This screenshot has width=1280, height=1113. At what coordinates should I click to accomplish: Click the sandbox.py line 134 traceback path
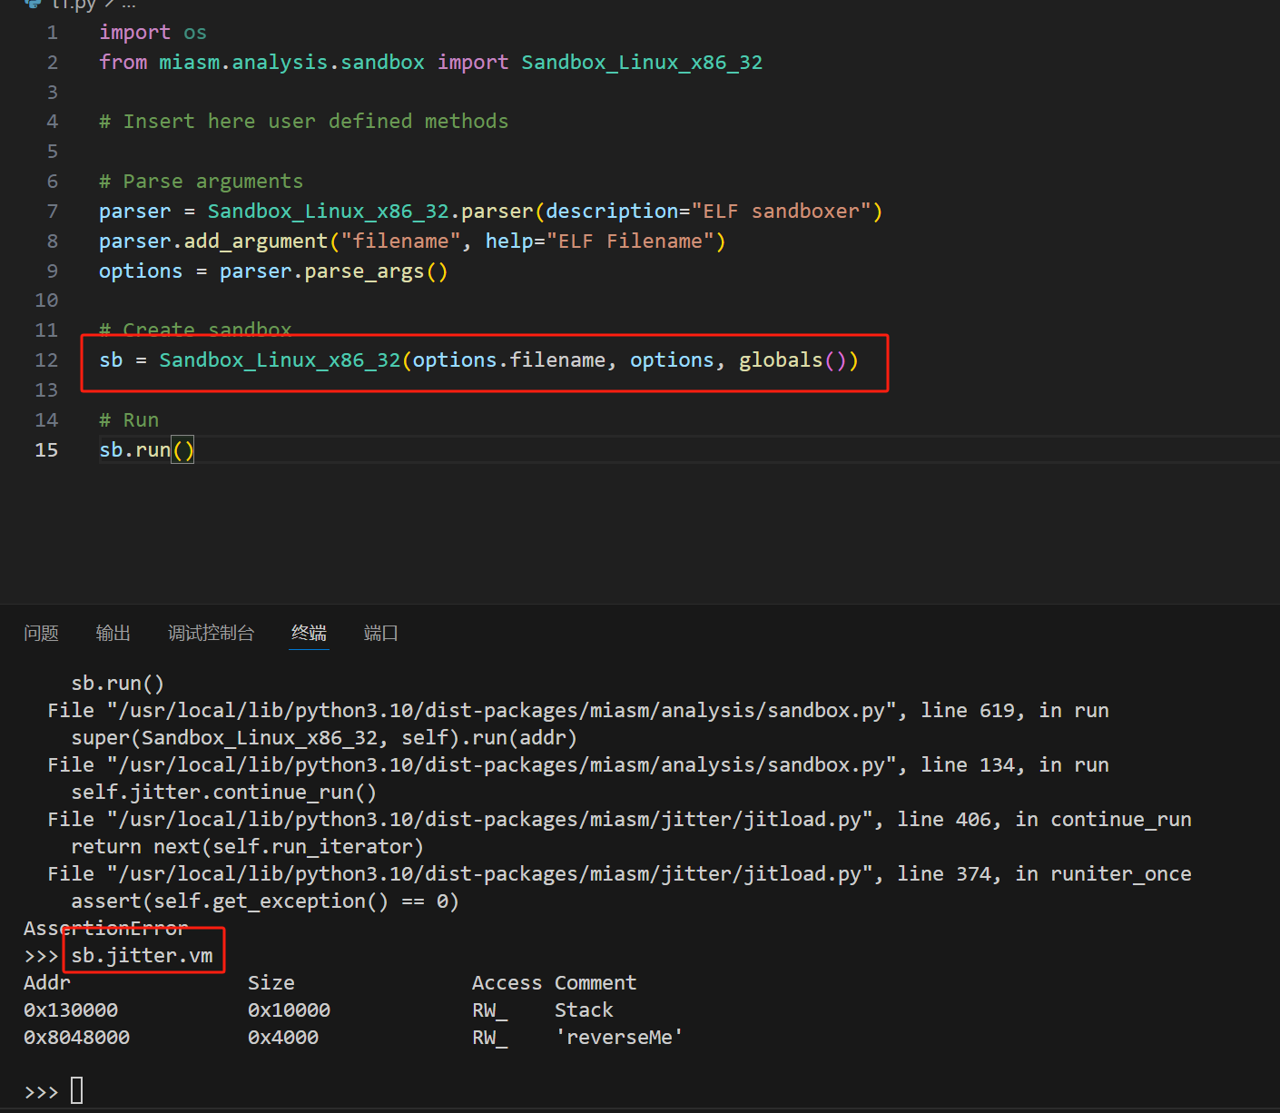[x=502, y=765]
